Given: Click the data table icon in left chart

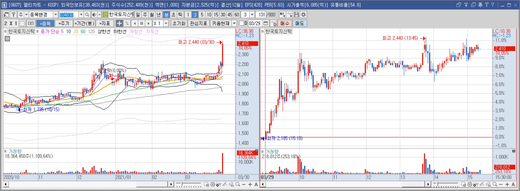Looking at the screenshot, I should point(7,38).
